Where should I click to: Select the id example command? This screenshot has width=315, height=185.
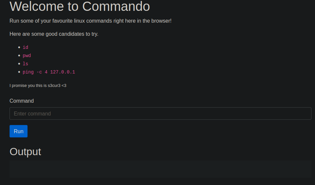[x=25, y=47]
